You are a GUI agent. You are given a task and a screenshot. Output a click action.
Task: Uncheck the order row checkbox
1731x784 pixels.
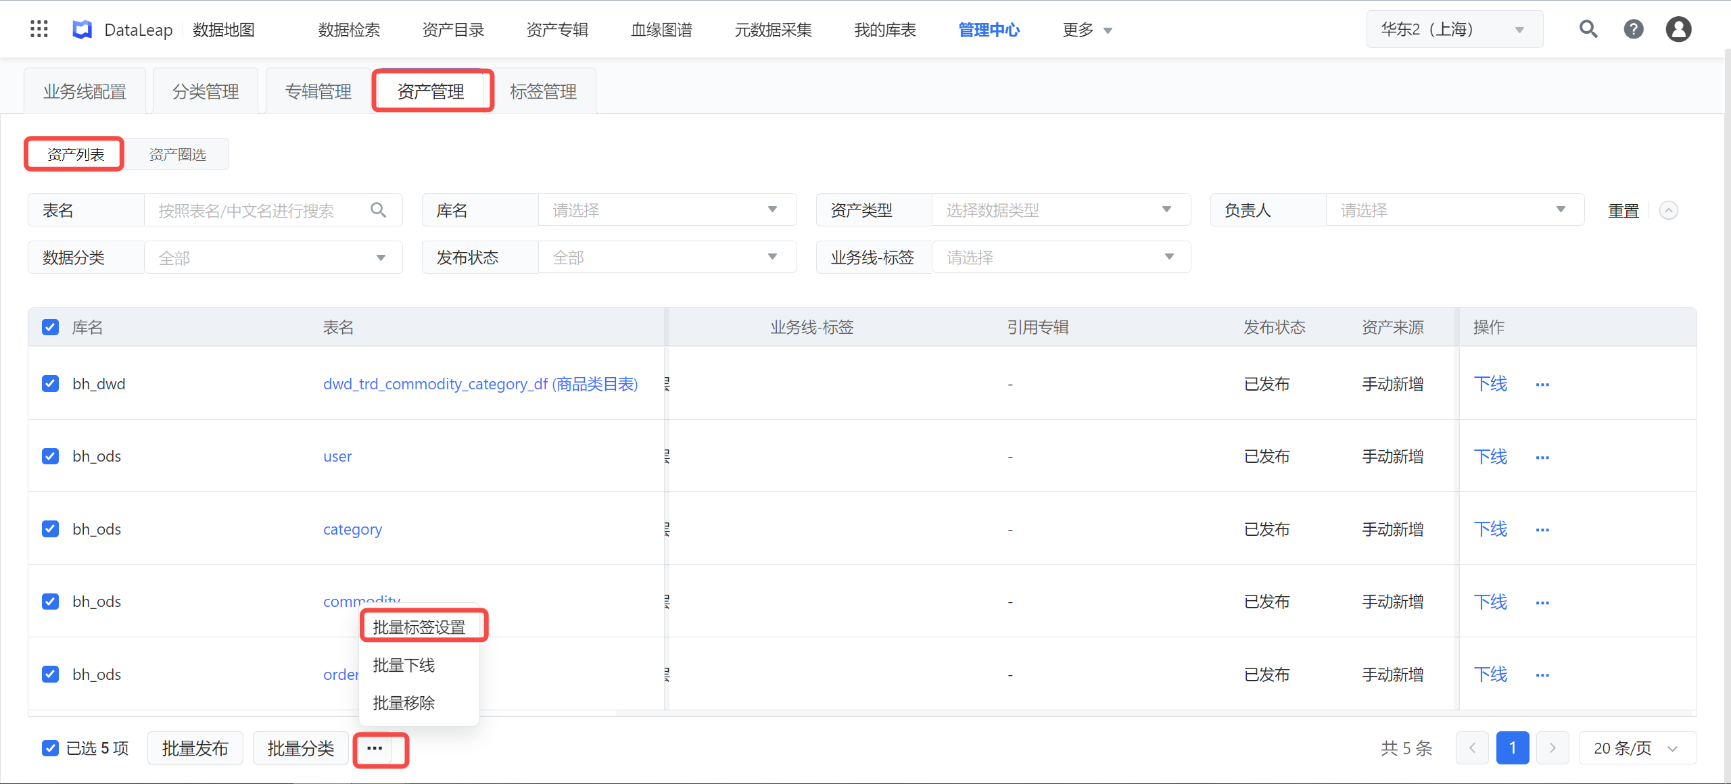pyautogui.click(x=50, y=674)
